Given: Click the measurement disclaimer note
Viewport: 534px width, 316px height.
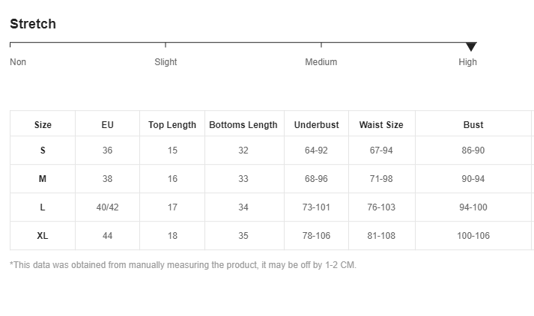Looking at the screenshot, I should (x=183, y=265).
